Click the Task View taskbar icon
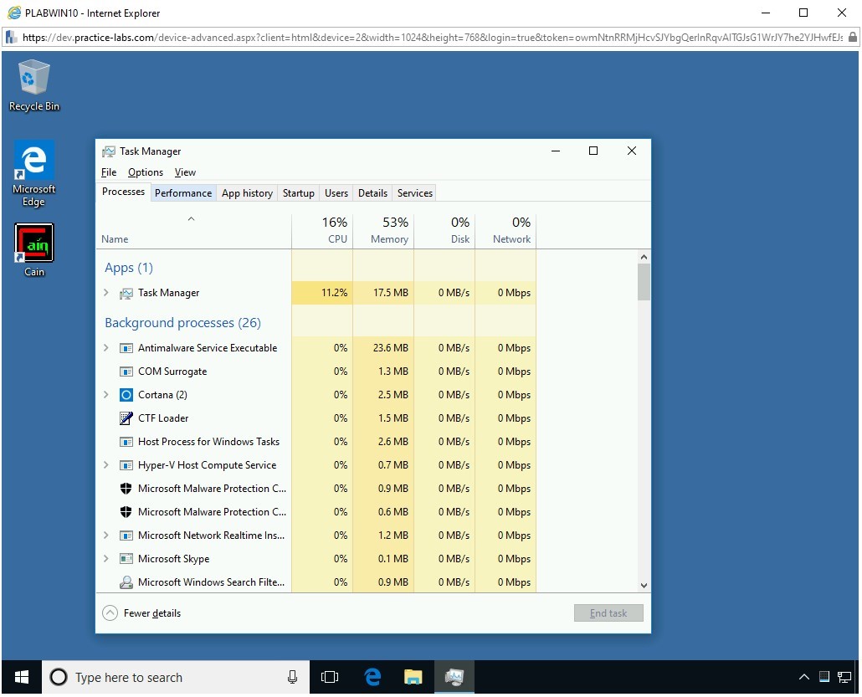 click(x=330, y=677)
